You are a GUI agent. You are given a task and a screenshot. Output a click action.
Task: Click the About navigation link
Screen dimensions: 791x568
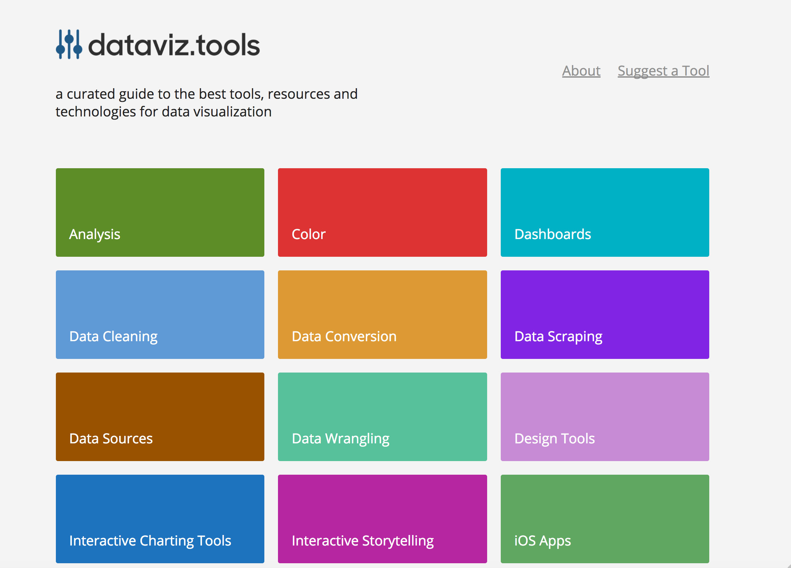coord(581,70)
